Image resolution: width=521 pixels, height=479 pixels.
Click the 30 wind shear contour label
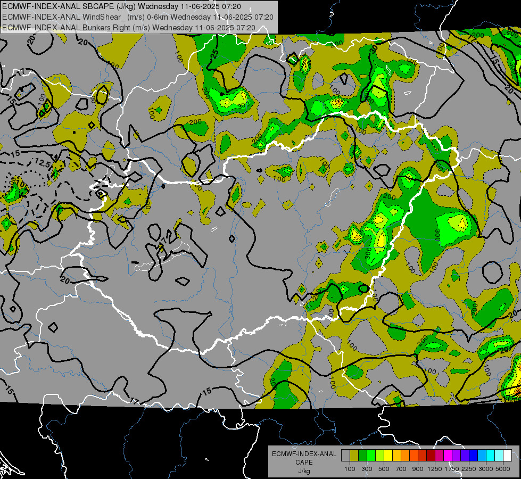click(374, 49)
